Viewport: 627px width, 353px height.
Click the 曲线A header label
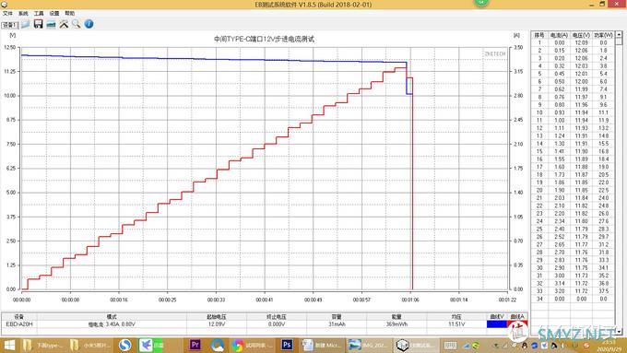pyautogui.click(x=517, y=317)
